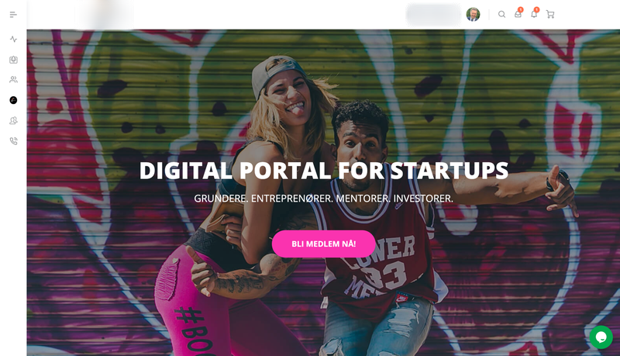The image size is (620, 356).
Task: Open the messages inbox icon in the header
Action: [x=518, y=14]
